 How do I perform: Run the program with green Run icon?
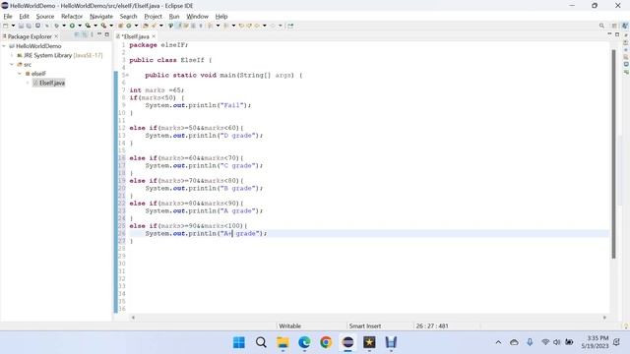72,26
